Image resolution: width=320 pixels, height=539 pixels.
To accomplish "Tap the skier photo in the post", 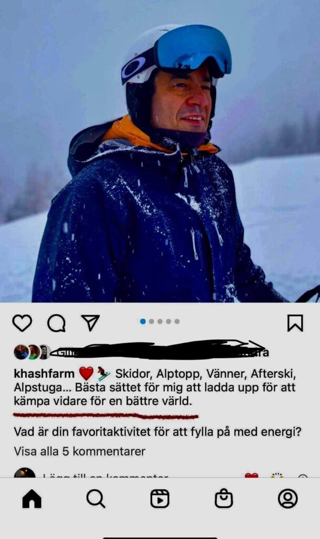I will click(160, 151).
